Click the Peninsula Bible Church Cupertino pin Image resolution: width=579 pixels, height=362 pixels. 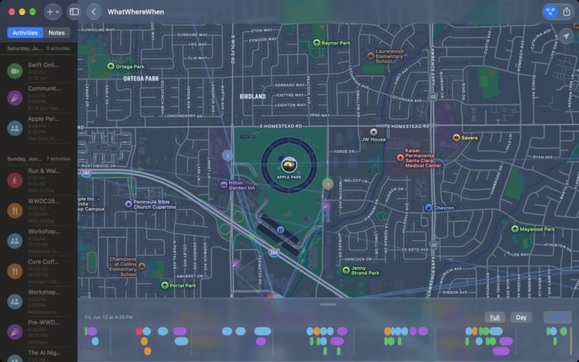pyautogui.click(x=129, y=204)
